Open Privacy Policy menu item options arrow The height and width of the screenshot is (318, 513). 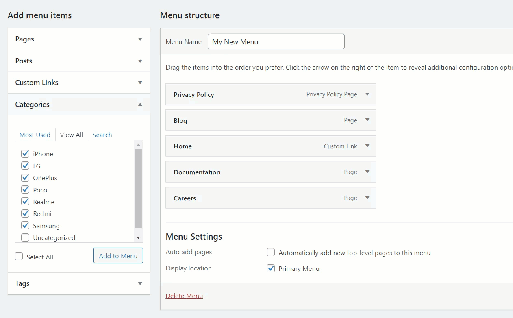[x=367, y=94]
